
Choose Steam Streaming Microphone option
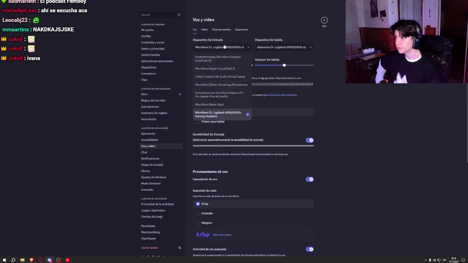(x=222, y=85)
